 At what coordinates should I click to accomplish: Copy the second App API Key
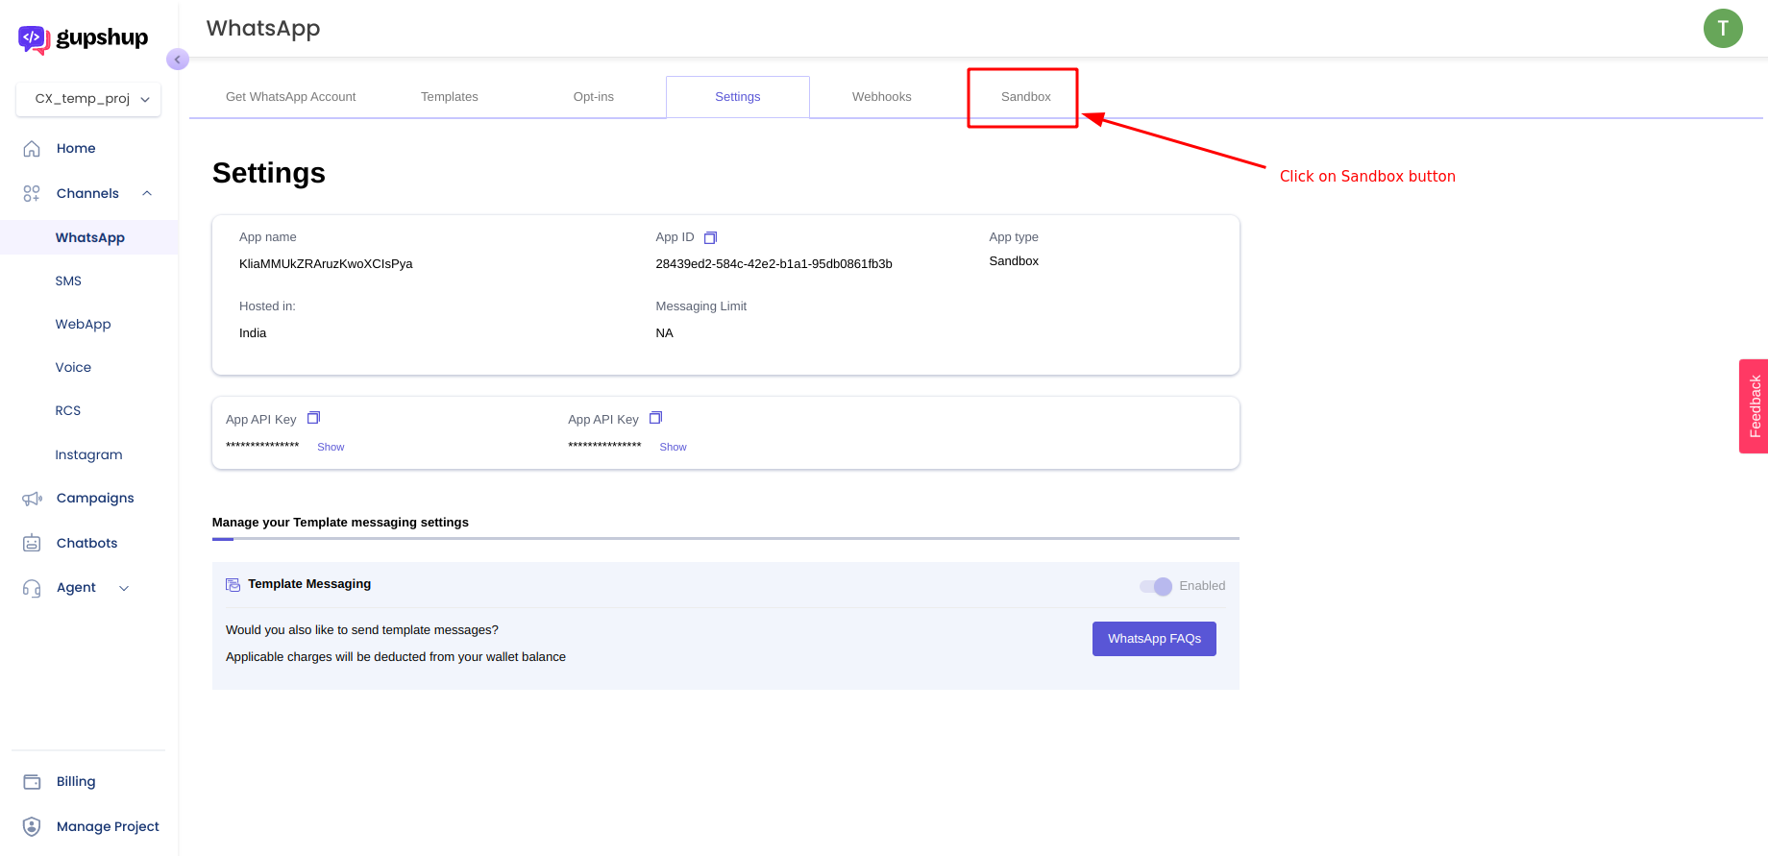pos(655,418)
